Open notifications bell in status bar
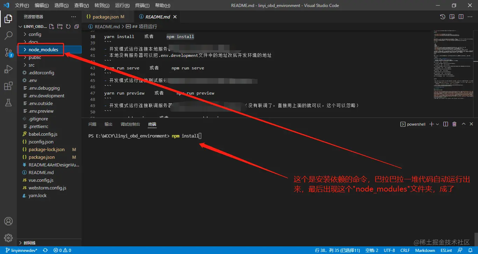 (x=470, y=251)
